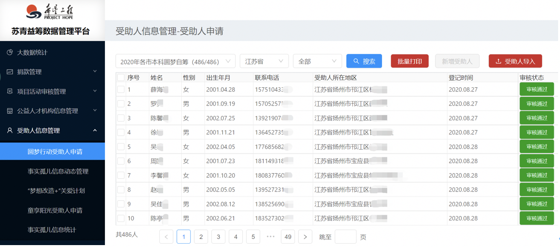Click the 联系电话 column header

[267, 77]
